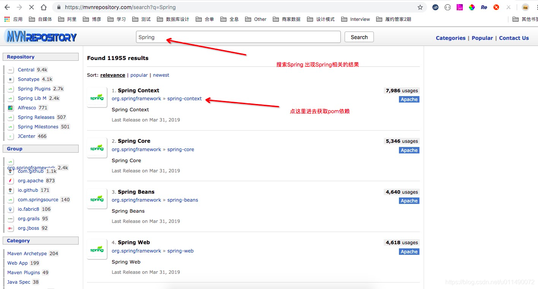Open the Contact Us link
Viewport: 538px width, 289px height.
coord(514,38)
